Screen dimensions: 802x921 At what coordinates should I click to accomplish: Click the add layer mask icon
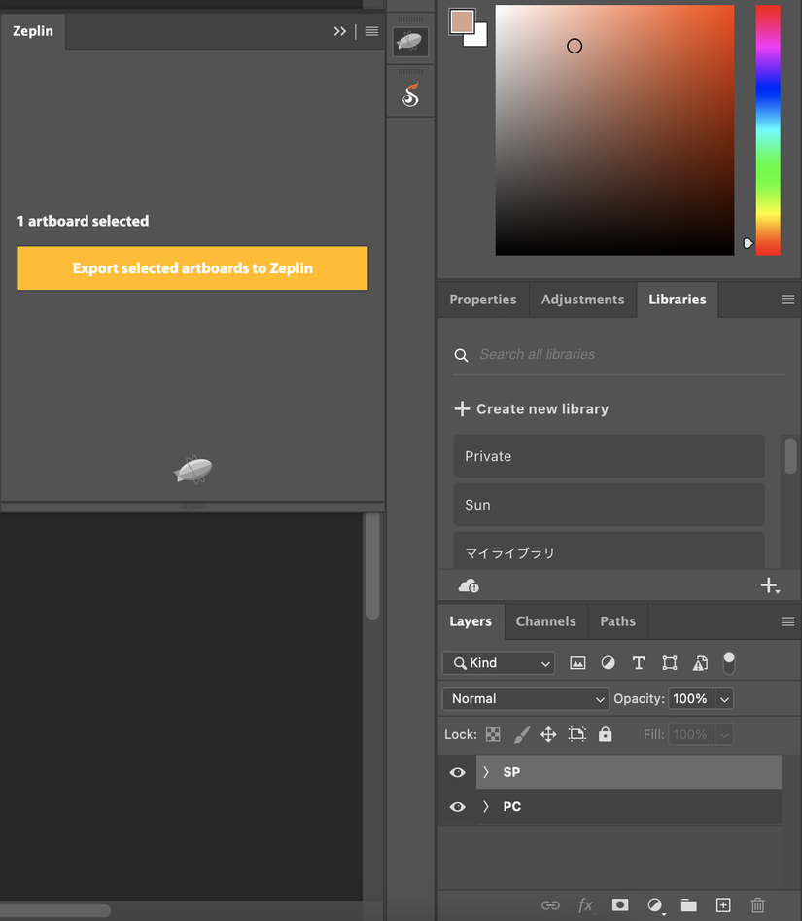(x=620, y=904)
